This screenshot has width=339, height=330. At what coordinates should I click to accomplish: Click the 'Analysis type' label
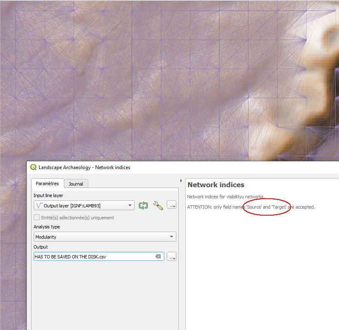(47, 227)
